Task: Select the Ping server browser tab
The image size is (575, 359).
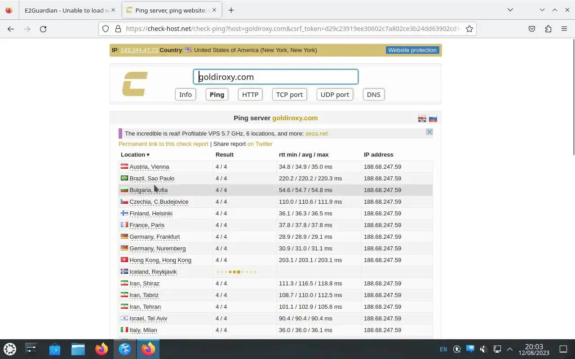Action: [171, 10]
